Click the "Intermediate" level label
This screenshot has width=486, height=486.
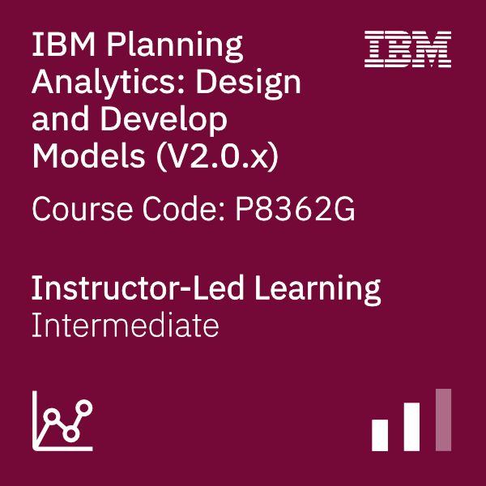pyautogui.click(x=126, y=325)
